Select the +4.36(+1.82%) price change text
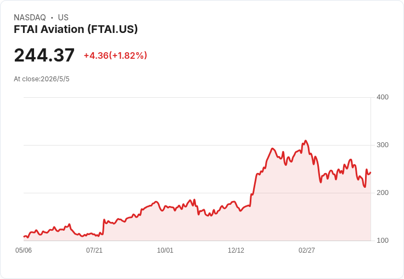This screenshot has height=279, width=404. point(115,55)
